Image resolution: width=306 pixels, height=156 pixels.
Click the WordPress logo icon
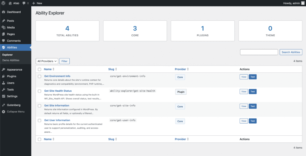[x=4, y=3]
